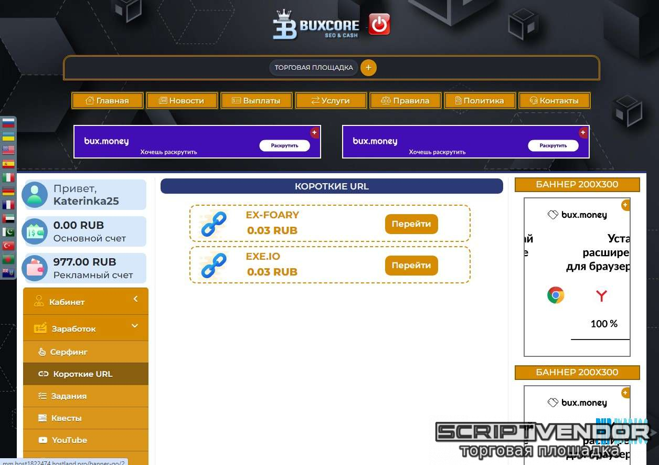Click the user avatar icon near Katerinka25
The width and height of the screenshot is (659, 465).
tap(35, 195)
